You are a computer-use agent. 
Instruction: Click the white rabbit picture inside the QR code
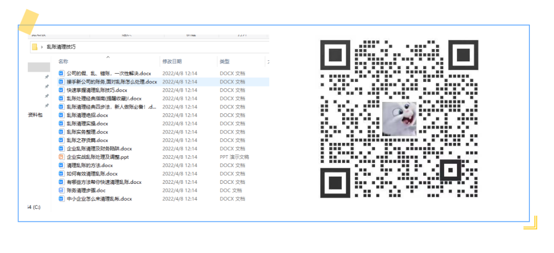[399, 119]
